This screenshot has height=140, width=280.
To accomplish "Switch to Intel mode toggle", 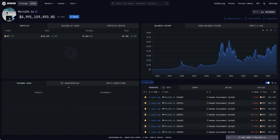I will (x=33, y=3).
